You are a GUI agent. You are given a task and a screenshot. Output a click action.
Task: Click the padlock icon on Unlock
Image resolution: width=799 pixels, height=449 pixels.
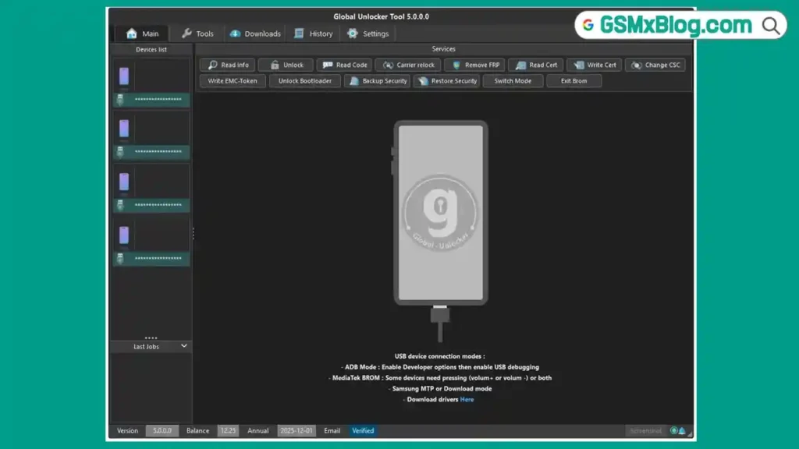click(275, 65)
